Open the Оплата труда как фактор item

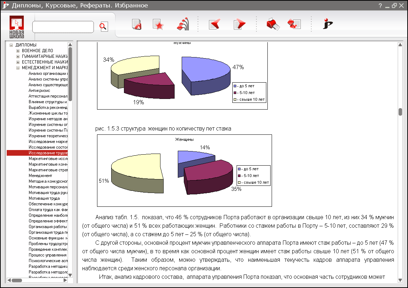coord(48,210)
